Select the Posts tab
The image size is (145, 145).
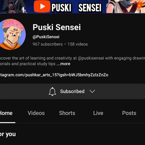coord(129,113)
